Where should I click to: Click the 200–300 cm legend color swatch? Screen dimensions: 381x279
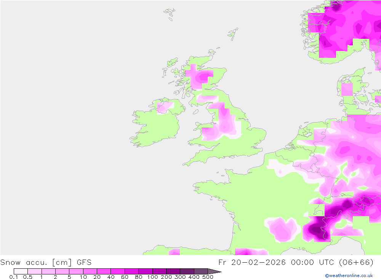[173, 271]
